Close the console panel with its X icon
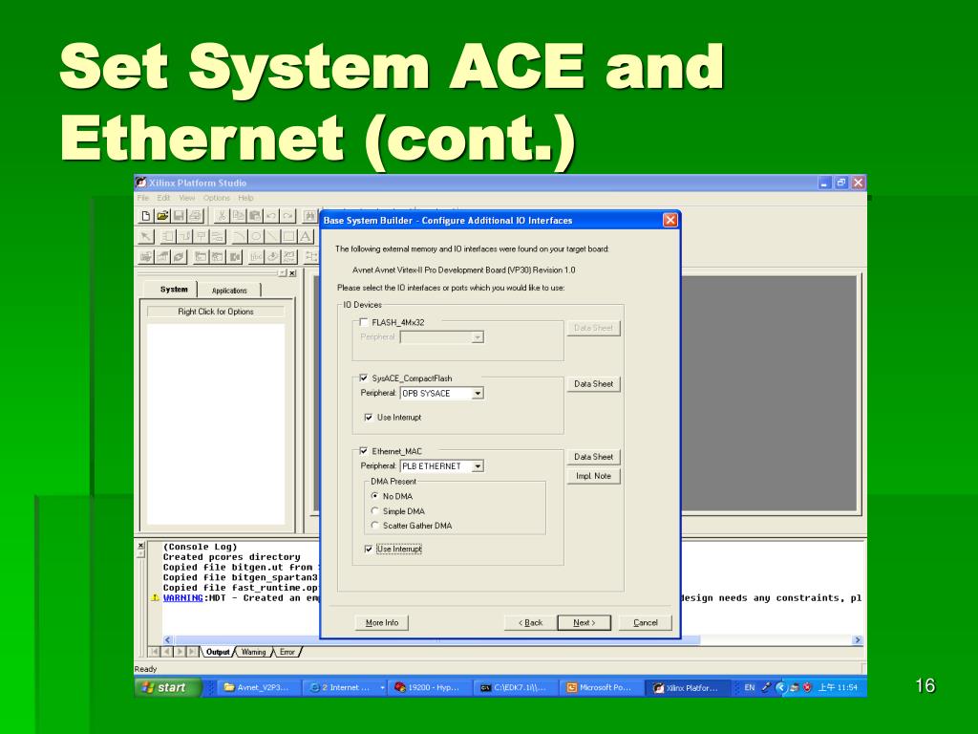The height and width of the screenshot is (734, 978). tap(140, 546)
